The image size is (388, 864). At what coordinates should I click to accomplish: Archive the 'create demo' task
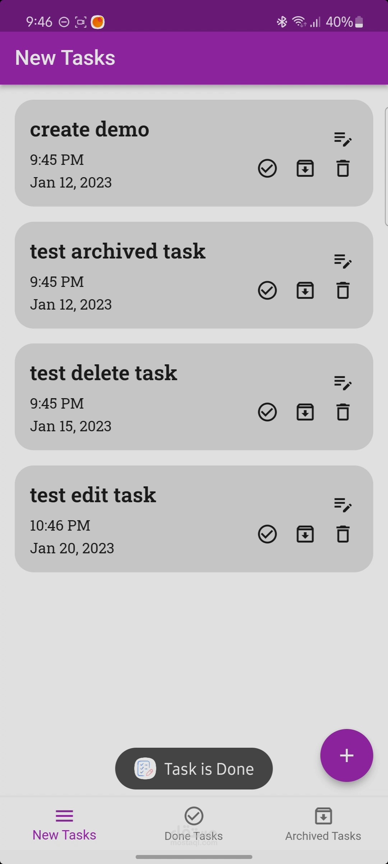click(x=305, y=168)
